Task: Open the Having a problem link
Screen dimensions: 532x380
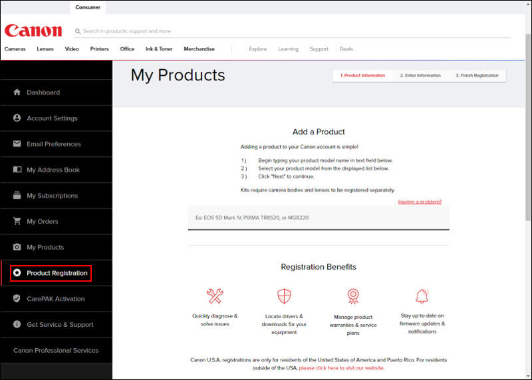Action: 420,202
